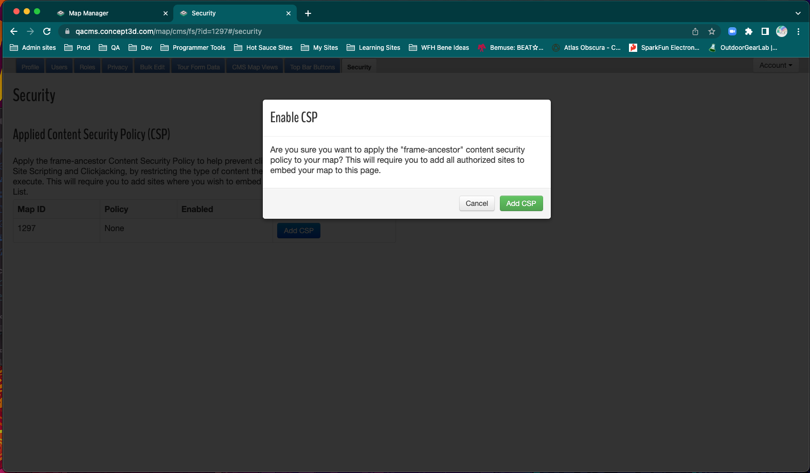Open the OutdoorGearLab bookmark
Screen dimensions: 810x473
[743, 48]
